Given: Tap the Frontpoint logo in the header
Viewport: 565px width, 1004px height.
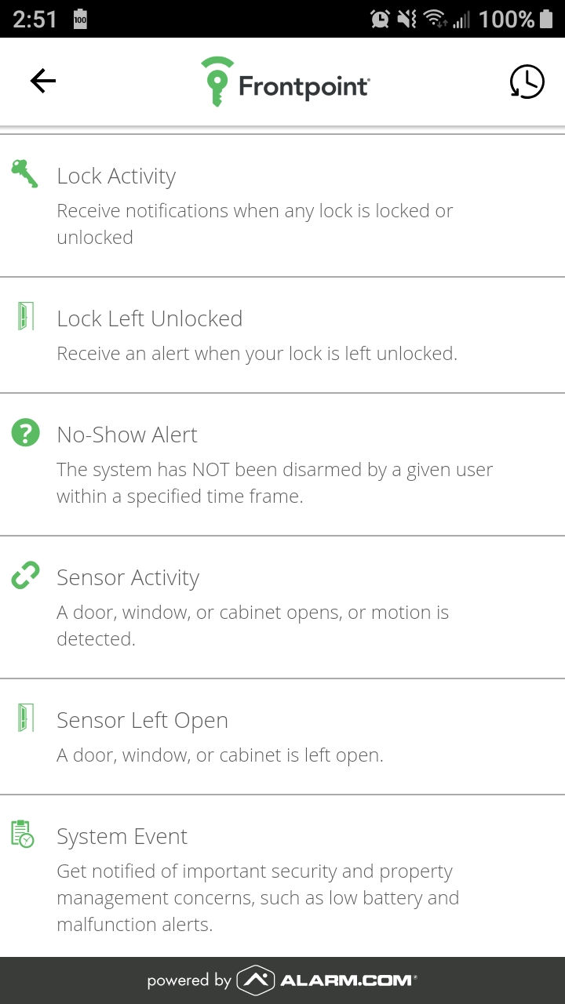Looking at the screenshot, I should click(x=284, y=82).
